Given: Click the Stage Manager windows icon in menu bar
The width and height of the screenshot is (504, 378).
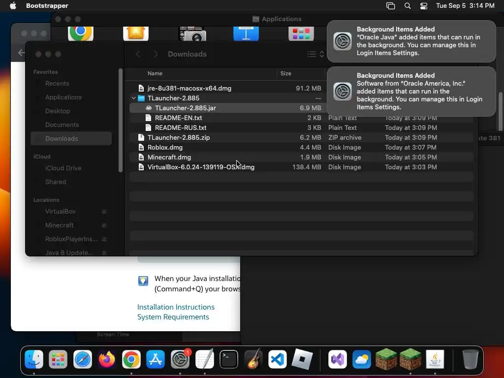Looking at the screenshot, I should click(390, 6).
